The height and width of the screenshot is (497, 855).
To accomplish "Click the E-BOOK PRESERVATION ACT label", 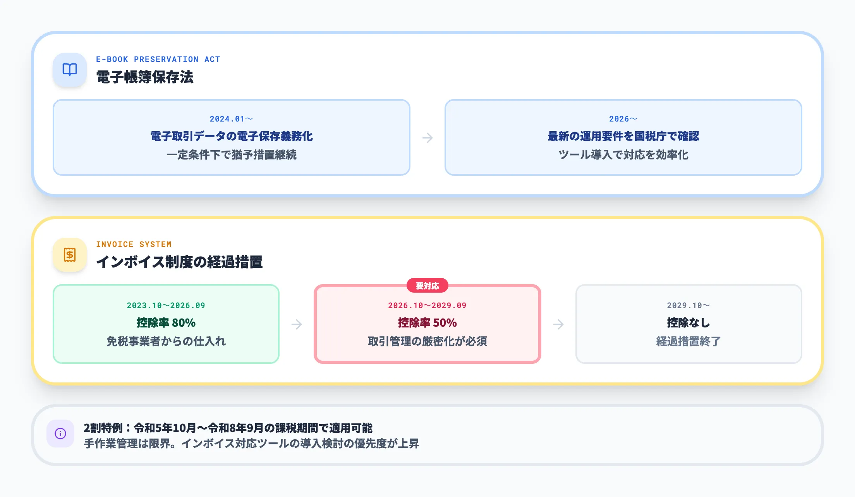I will pos(158,59).
